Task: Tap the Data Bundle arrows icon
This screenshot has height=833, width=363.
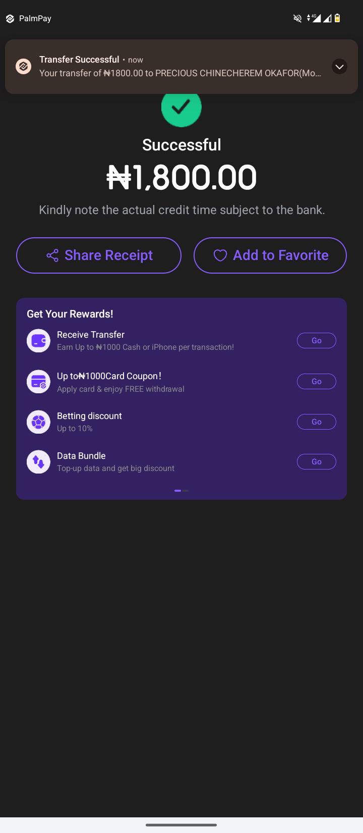Action: pyautogui.click(x=38, y=462)
